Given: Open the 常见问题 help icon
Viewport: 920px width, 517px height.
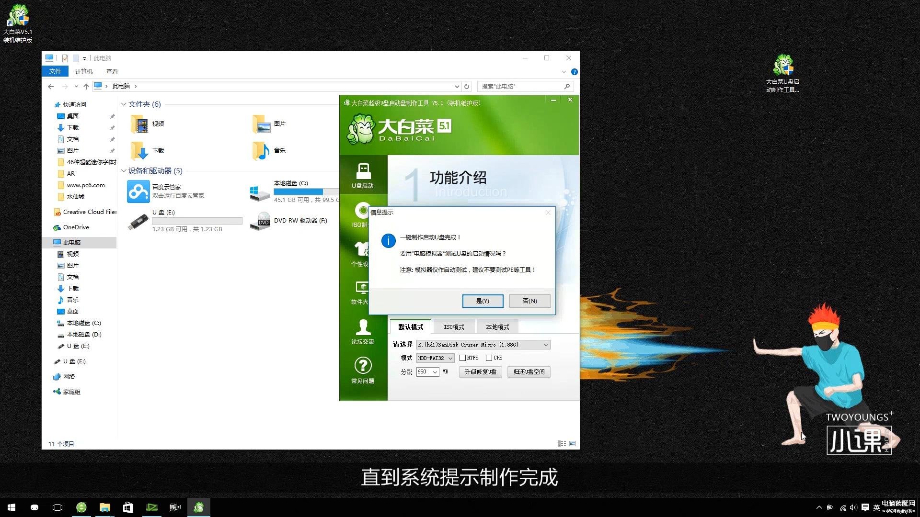Looking at the screenshot, I should point(363,371).
